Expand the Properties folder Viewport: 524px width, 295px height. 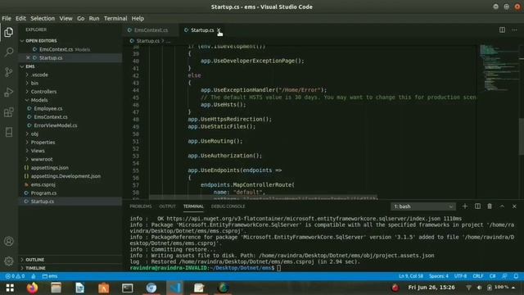(43, 142)
